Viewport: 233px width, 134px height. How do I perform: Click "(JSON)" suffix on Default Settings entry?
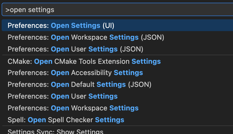point(140,85)
